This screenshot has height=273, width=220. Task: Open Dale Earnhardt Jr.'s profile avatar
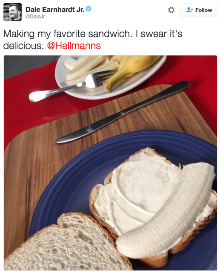[x=12, y=12]
